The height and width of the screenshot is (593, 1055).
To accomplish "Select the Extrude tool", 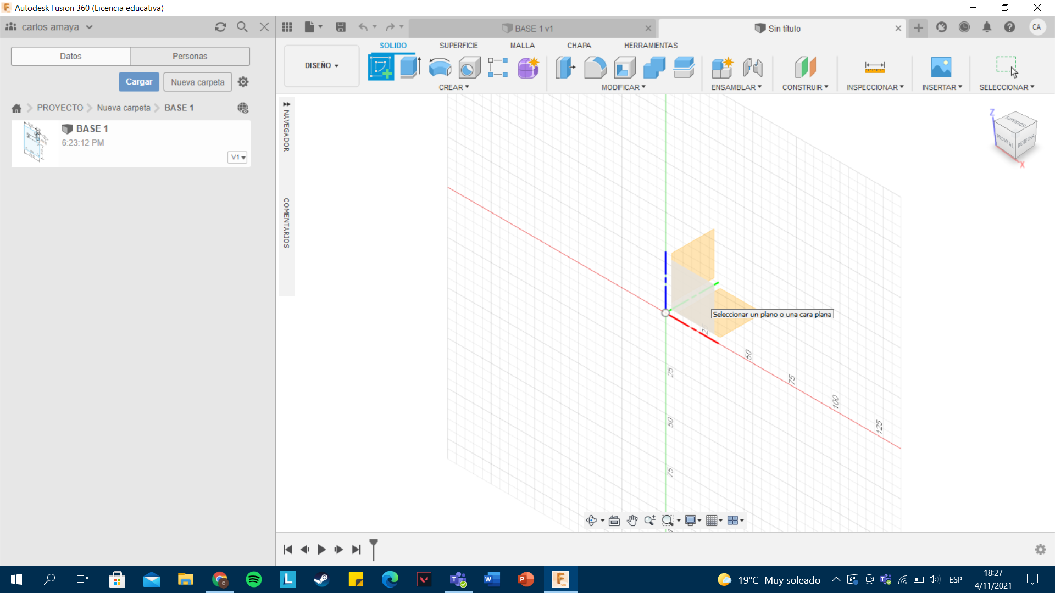I will click(x=410, y=67).
